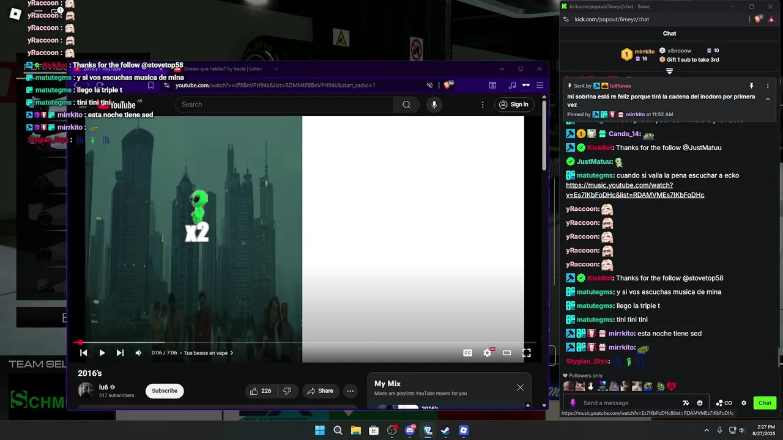The image size is (783, 440).
Task: Open Kick chat settings gear
Action: tap(744, 403)
